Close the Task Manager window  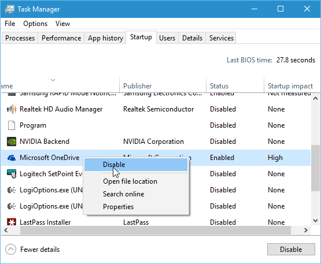pyautogui.click(x=307, y=9)
